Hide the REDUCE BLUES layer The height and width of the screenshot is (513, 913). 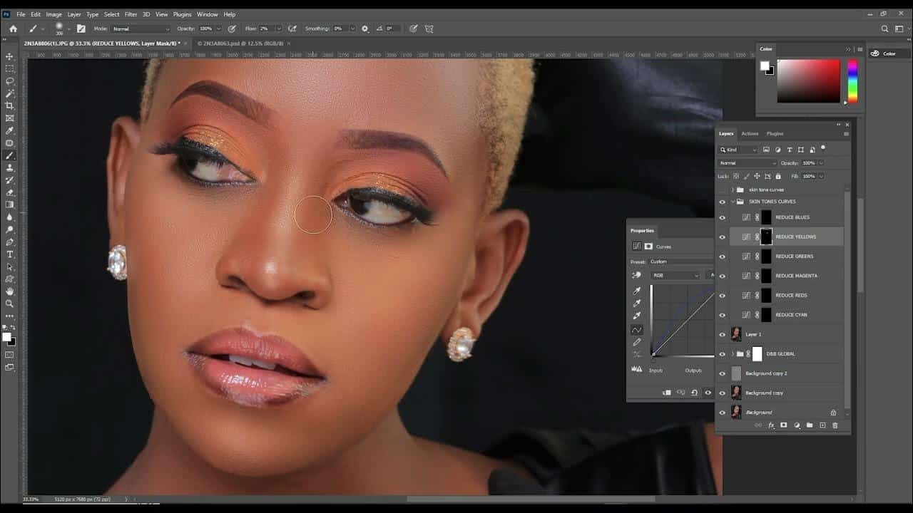tap(722, 217)
